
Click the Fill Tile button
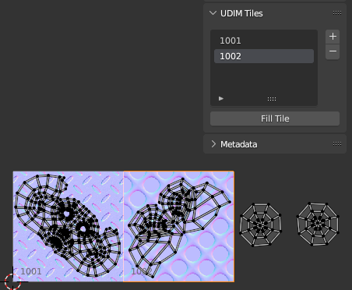(x=275, y=118)
